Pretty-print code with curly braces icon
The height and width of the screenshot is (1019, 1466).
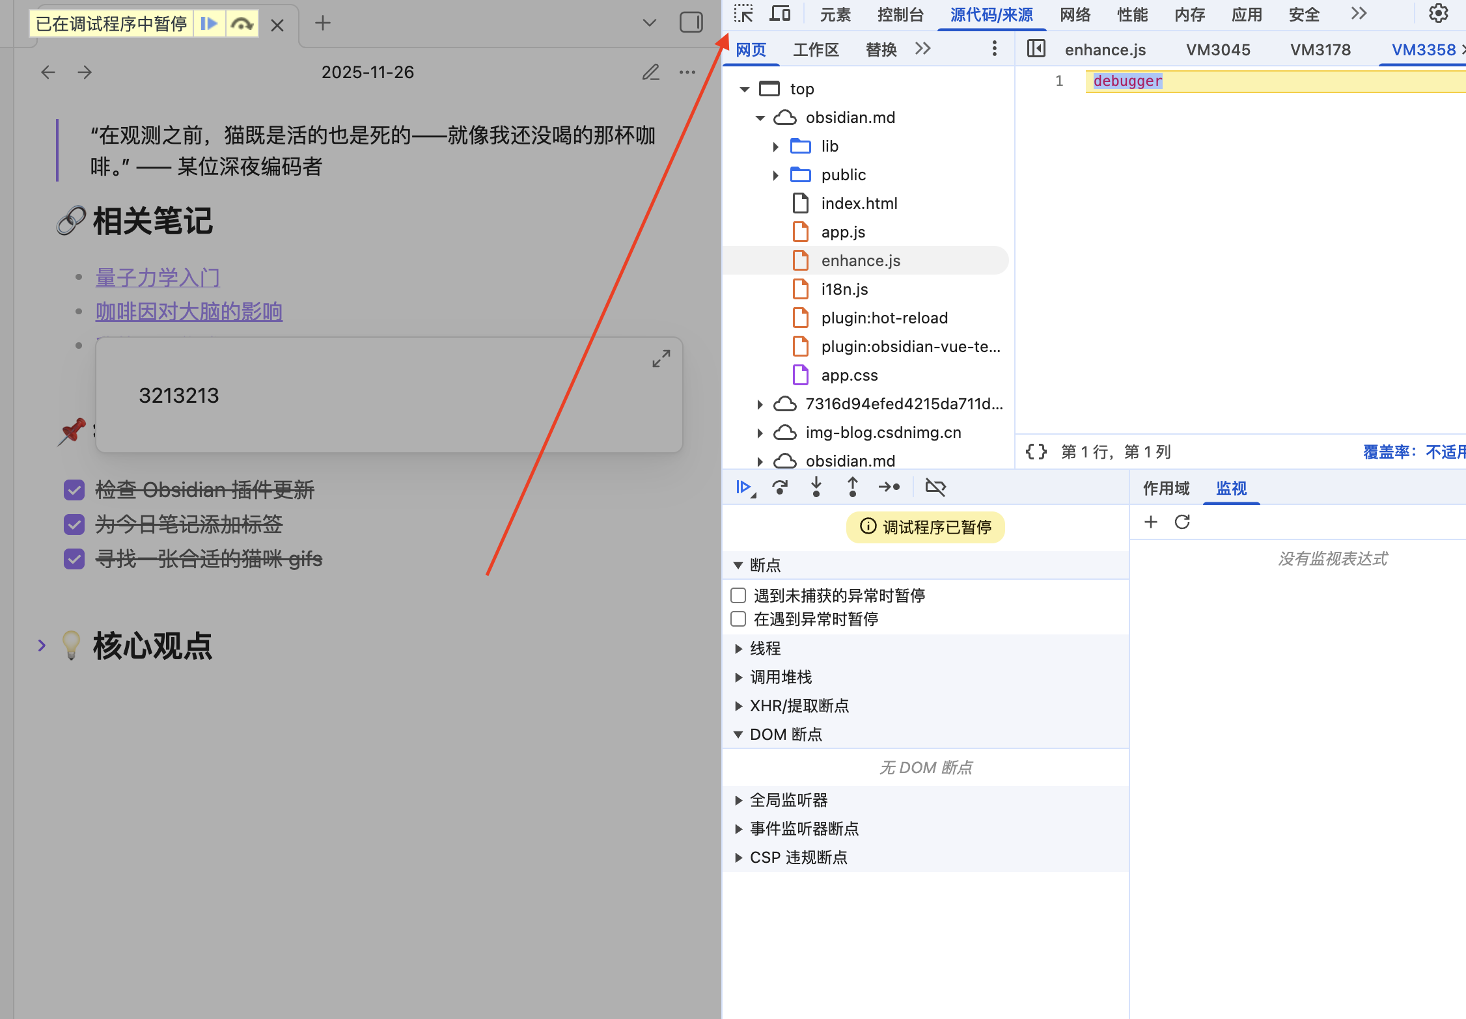[1036, 452]
